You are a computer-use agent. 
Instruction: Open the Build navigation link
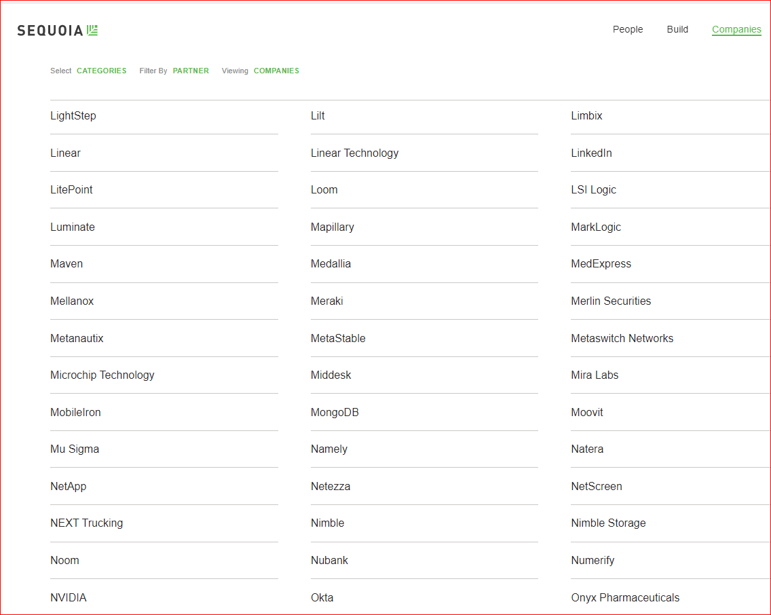[677, 29]
